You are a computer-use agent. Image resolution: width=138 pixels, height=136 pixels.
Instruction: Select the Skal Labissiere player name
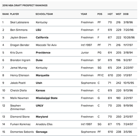click(20, 22)
